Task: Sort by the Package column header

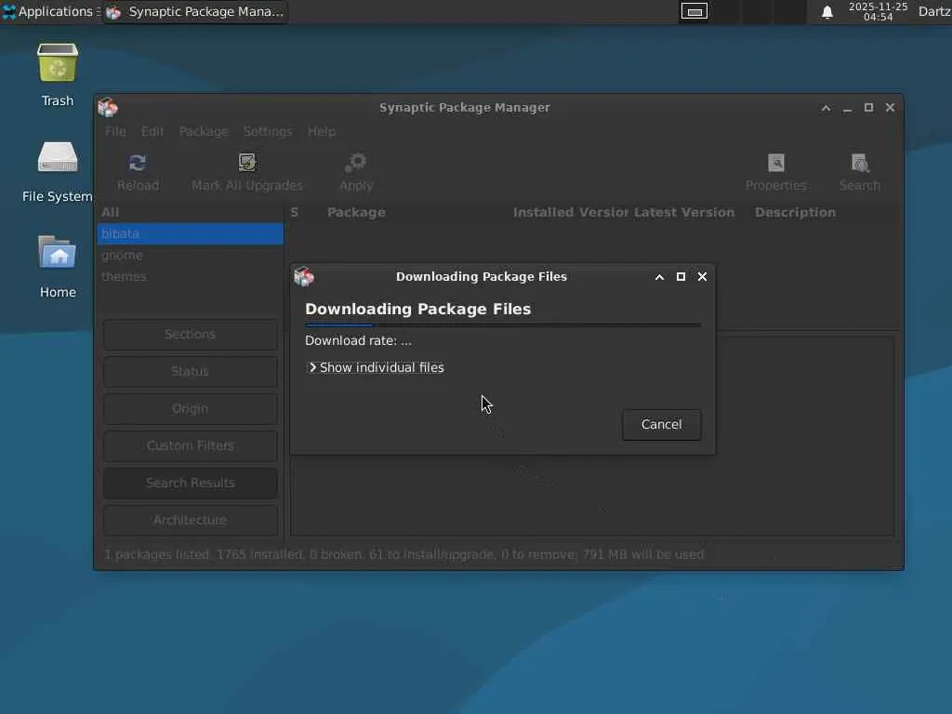Action: (x=356, y=213)
